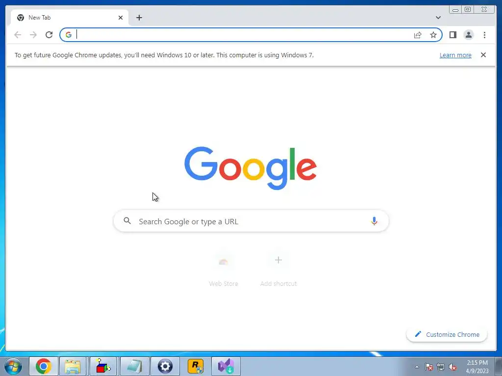Screen dimensions: 502x376
Task: Click the Customize Chrome button
Action: coord(447,334)
